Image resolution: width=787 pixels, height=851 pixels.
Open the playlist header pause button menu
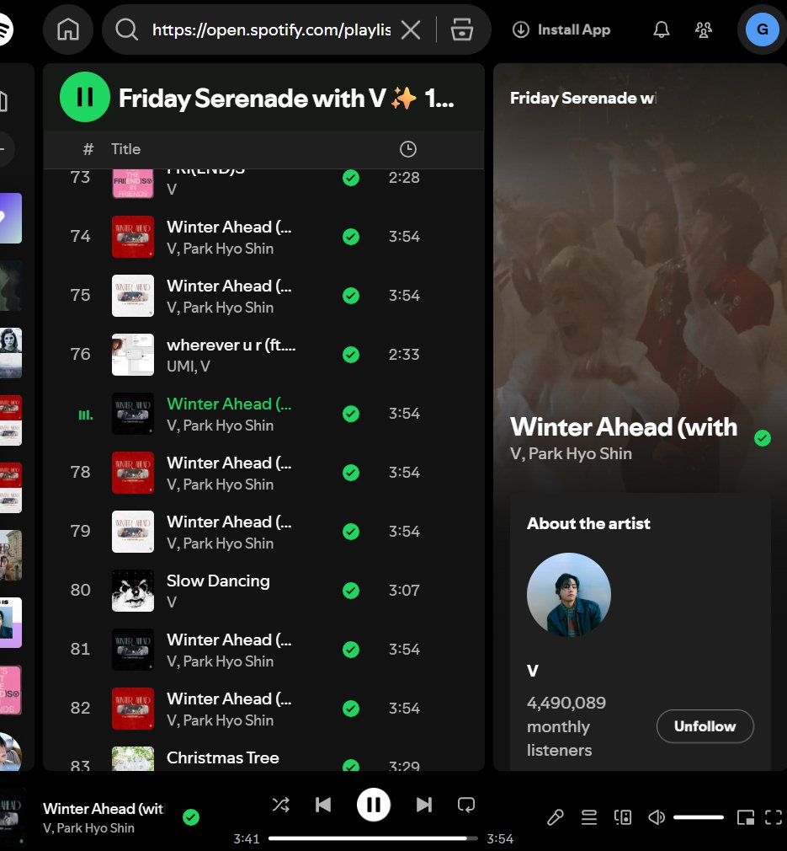point(84,98)
